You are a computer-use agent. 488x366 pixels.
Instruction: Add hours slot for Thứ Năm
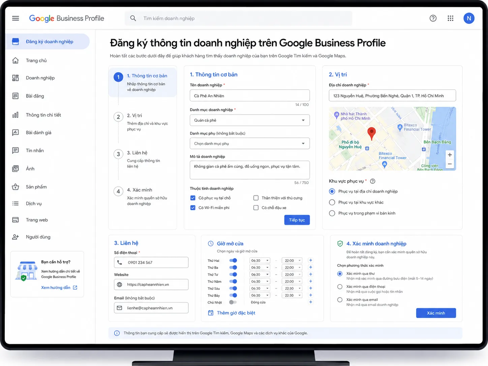click(x=311, y=281)
